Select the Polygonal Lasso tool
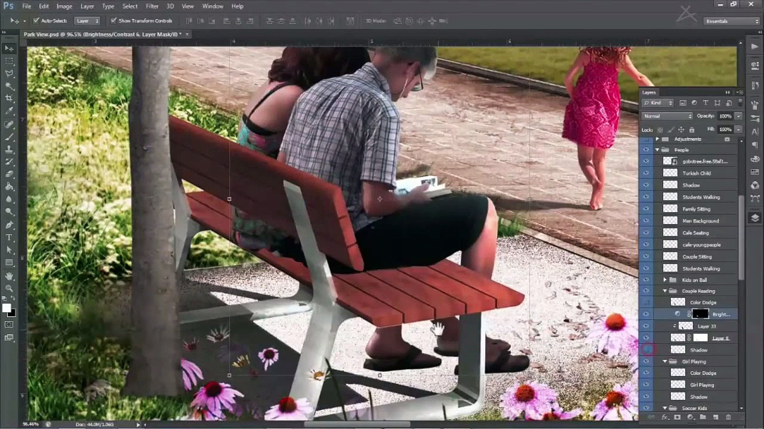Image resolution: width=764 pixels, height=429 pixels. pos(9,73)
